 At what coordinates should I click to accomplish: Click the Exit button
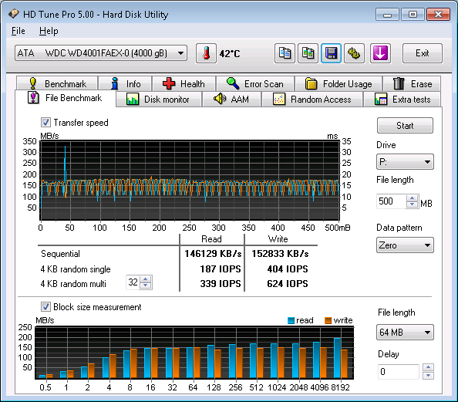pyautogui.click(x=423, y=53)
